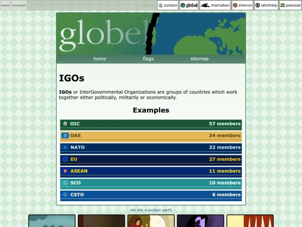Click the '27 members' text
The image size is (302, 227).
tap(225, 159)
